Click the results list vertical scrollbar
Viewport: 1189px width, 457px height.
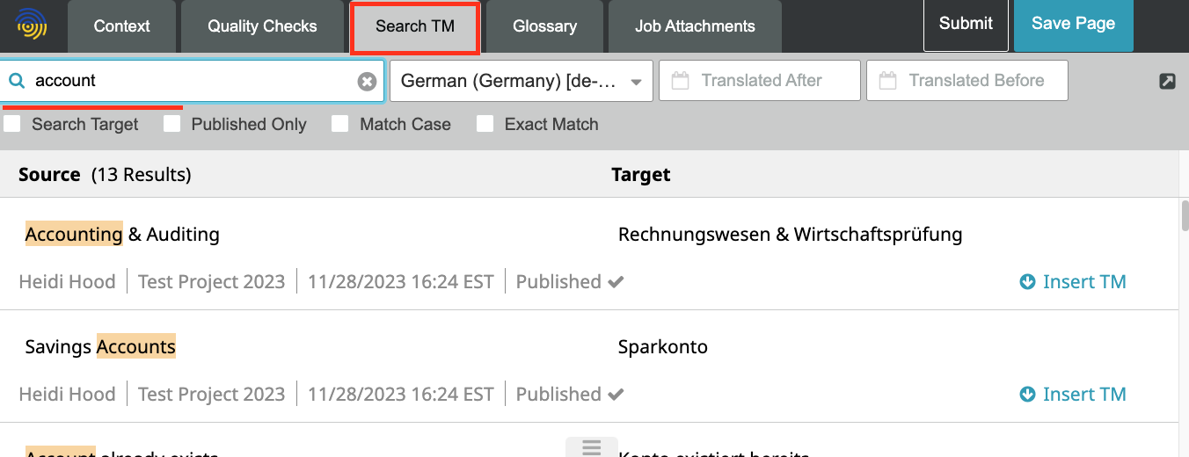(x=1185, y=214)
